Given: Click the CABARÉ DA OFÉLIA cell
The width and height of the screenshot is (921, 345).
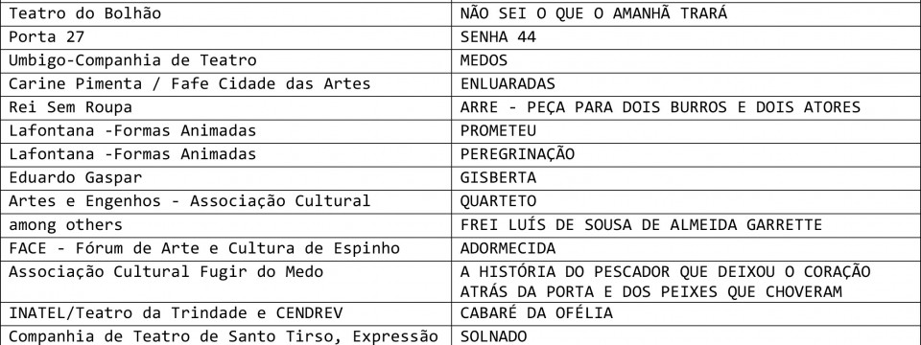Looking at the screenshot, I should click(x=686, y=313).
